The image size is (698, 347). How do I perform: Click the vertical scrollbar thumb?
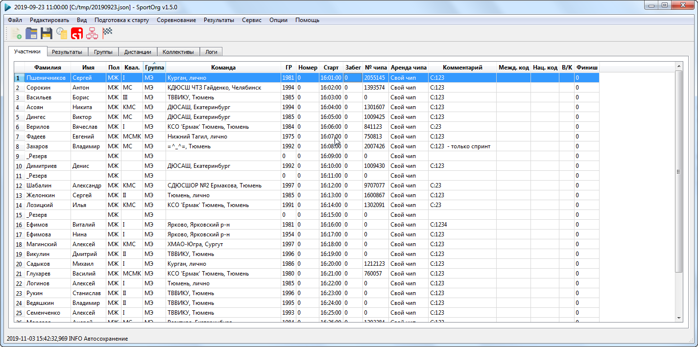tap(678, 171)
